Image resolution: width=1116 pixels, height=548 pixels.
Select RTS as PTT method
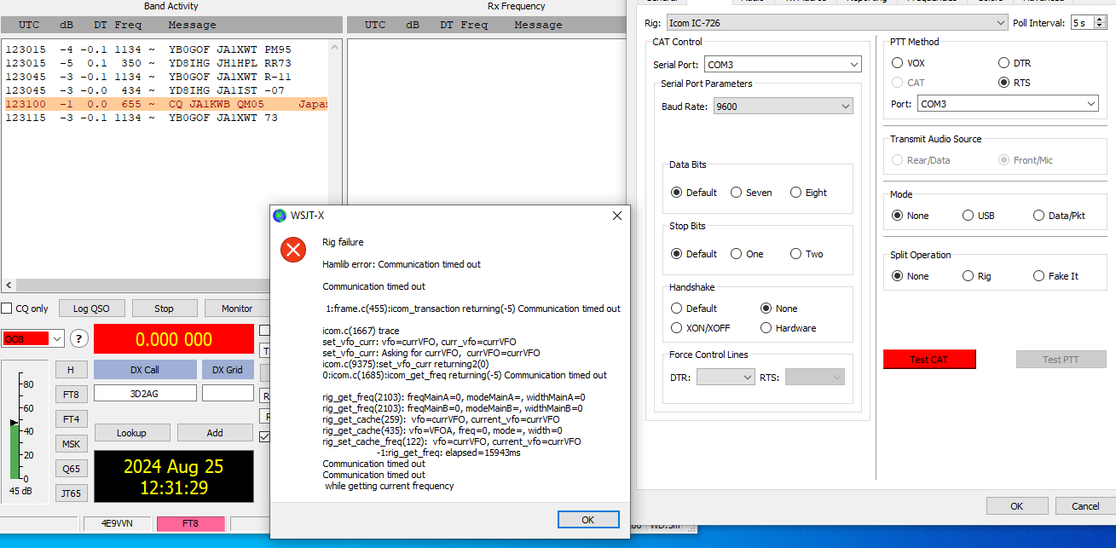[1003, 83]
